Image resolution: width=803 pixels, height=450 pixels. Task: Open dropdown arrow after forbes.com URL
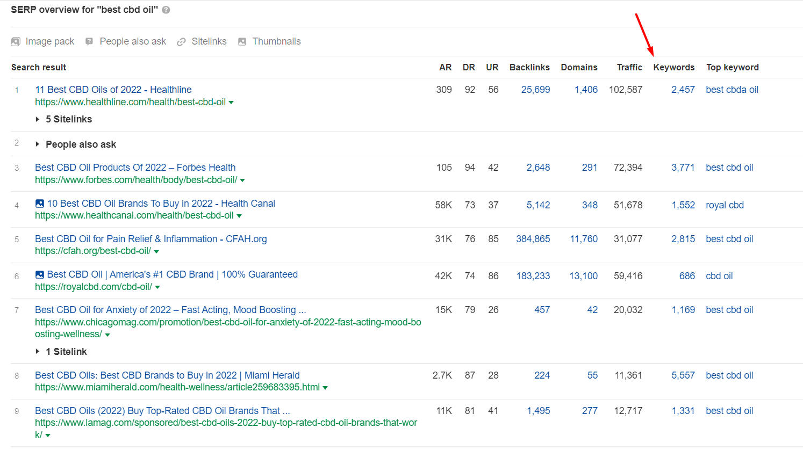point(242,180)
